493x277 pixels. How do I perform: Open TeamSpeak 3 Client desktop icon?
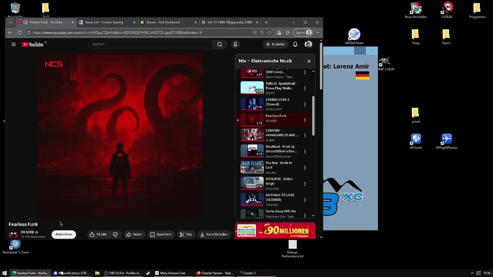[x=15, y=246]
